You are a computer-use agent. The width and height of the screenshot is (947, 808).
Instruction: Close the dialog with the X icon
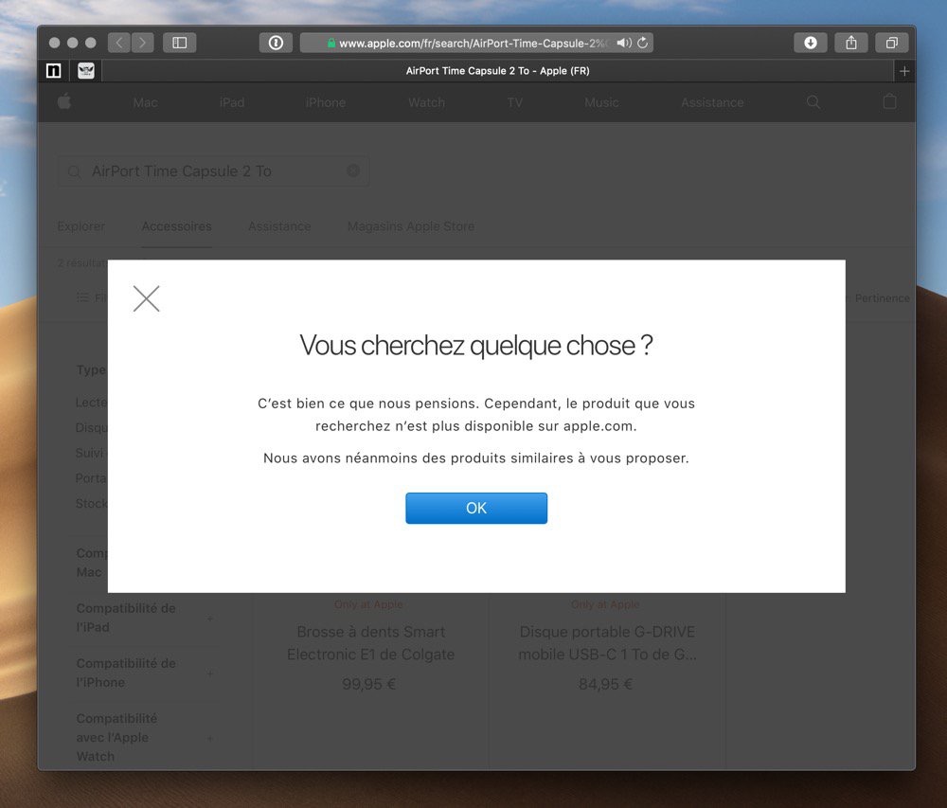[x=146, y=298]
